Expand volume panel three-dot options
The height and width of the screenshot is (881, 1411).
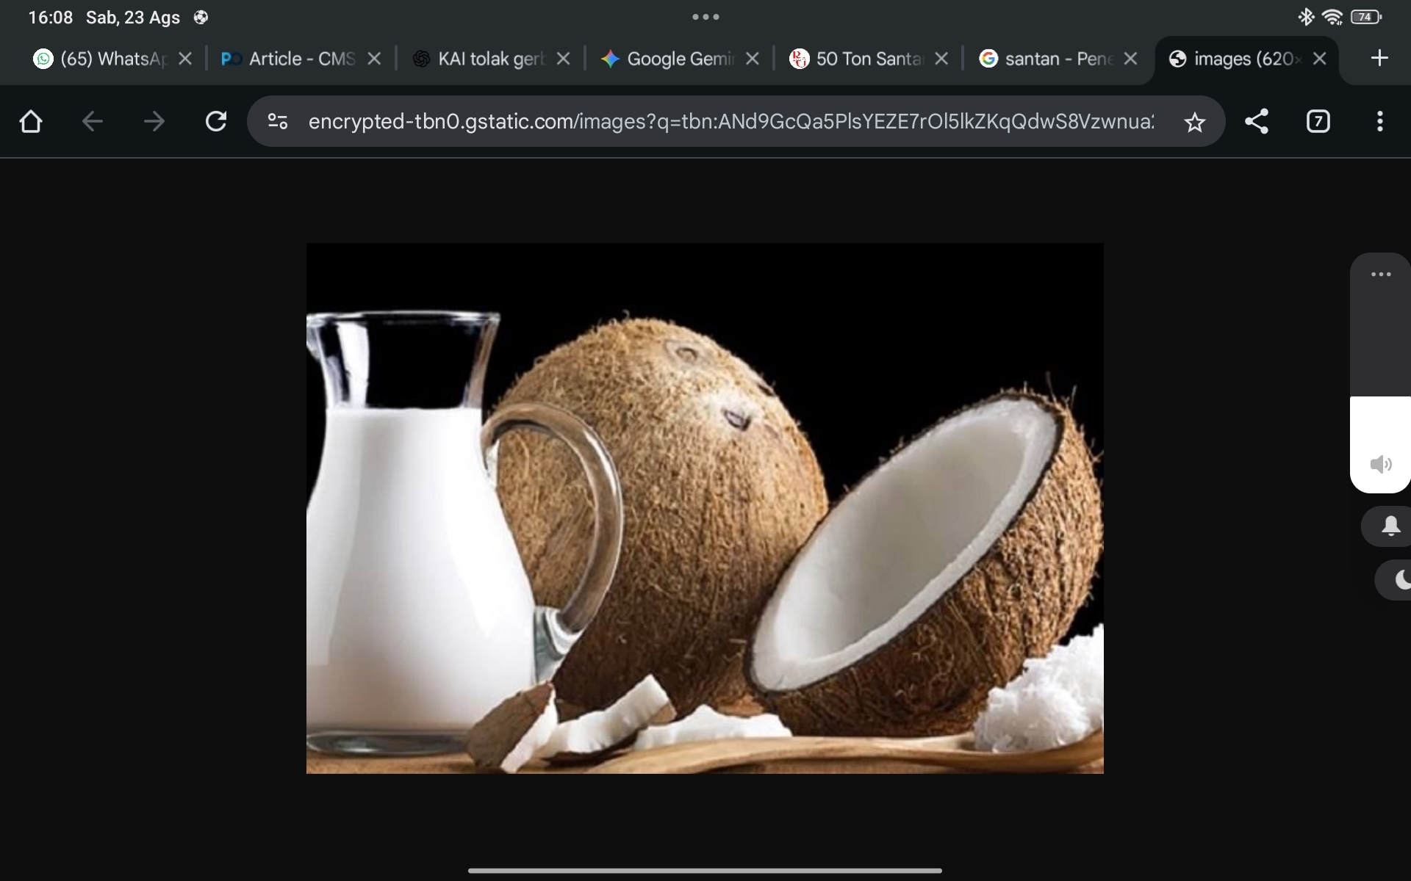1380,275
